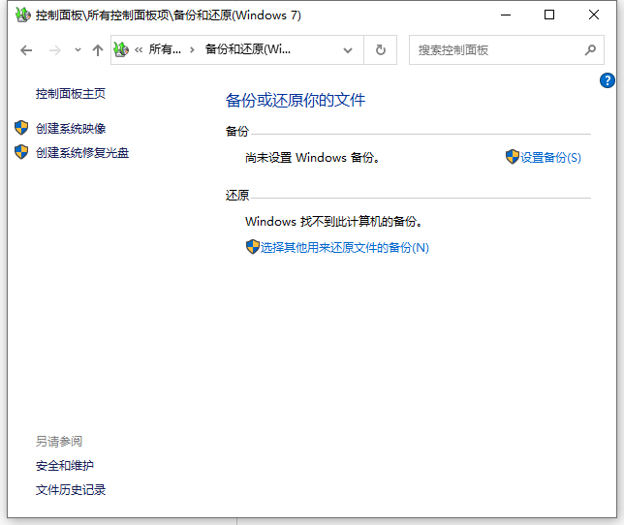Image resolution: width=624 pixels, height=525 pixels.
Task: Click the title bar window icon
Action: coord(22,15)
